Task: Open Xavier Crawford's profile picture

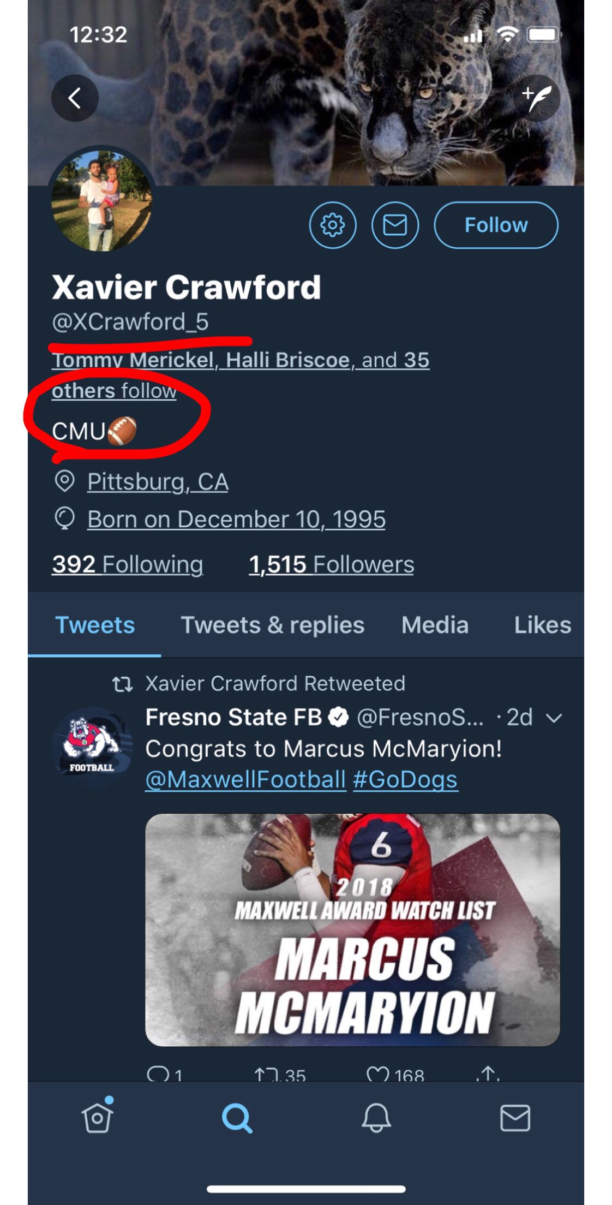Action: pos(101,201)
